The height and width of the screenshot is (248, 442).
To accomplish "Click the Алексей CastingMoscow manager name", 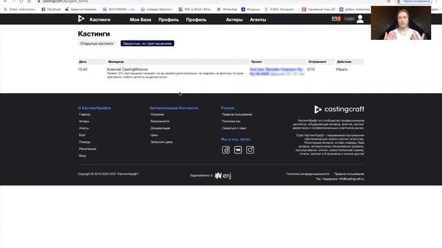I will 127,69.
